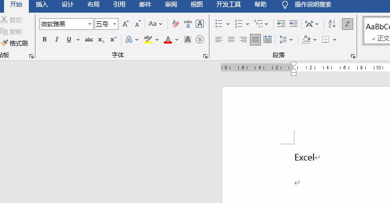Apply yellow text highlight color

[148, 39]
